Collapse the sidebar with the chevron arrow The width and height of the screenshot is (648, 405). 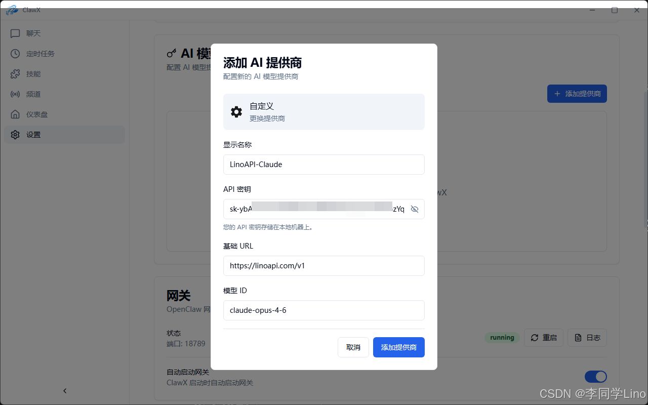(x=65, y=390)
